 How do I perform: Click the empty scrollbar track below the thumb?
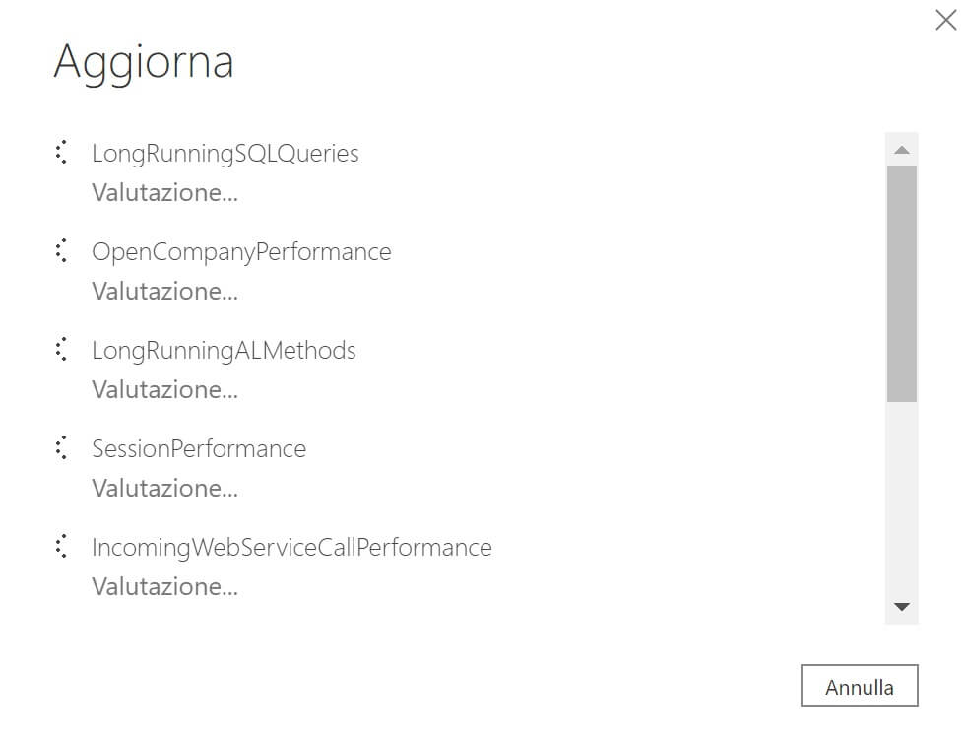click(902, 496)
